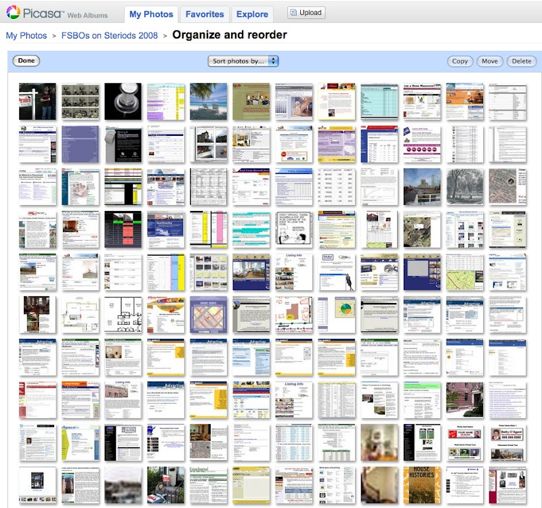Click the Picasa Web Albums logo

click(x=58, y=13)
